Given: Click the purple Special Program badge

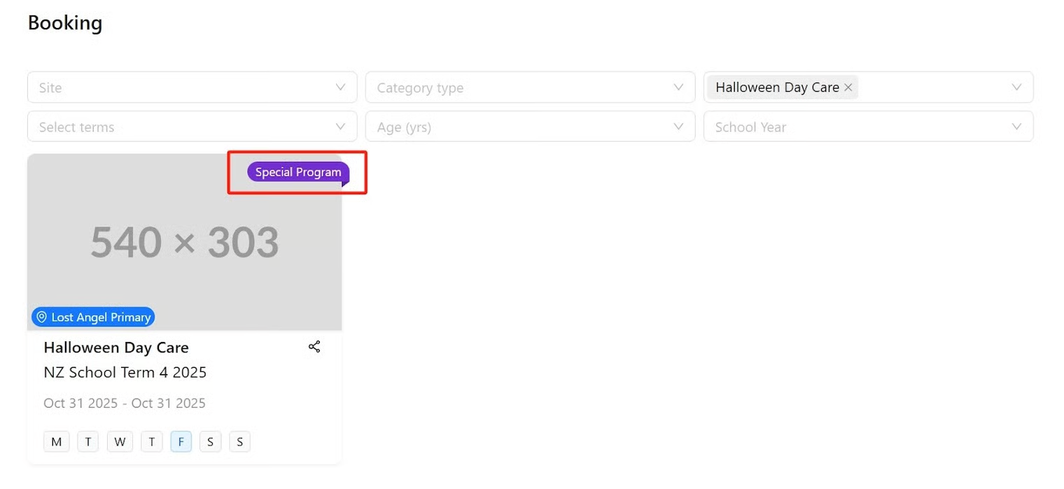Looking at the screenshot, I should point(297,172).
